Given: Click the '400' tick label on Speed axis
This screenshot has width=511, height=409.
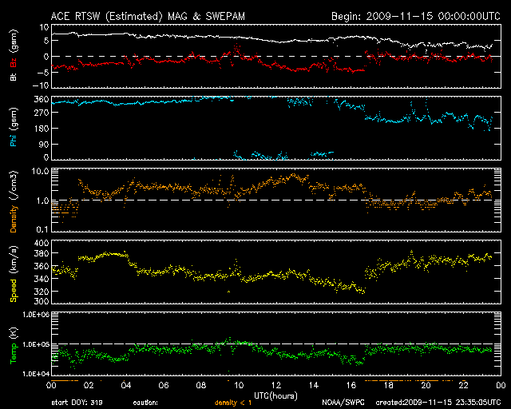Looking at the screenshot, I should pos(42,244).
